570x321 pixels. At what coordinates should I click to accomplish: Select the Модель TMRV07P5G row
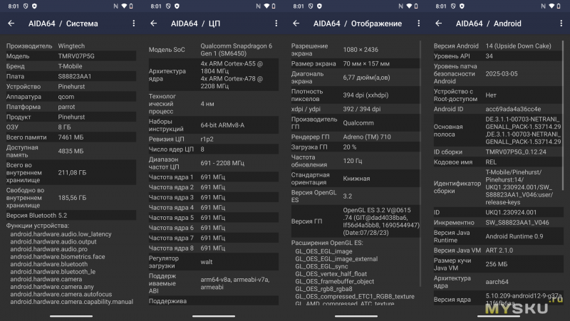(x=71, y=56)
